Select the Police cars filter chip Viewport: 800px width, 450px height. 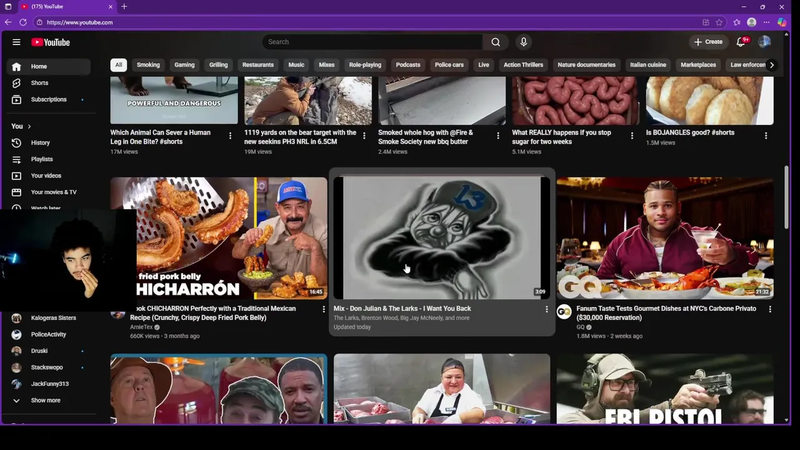coord(449,65)
